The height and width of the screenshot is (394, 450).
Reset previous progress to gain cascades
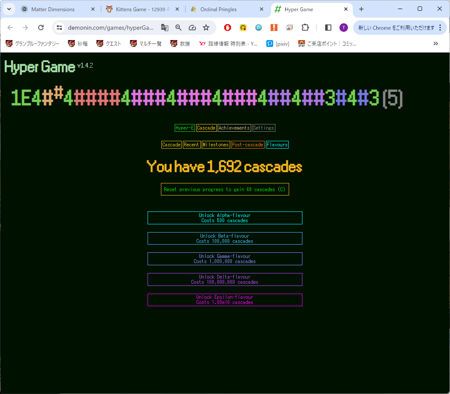click(225, 189)
